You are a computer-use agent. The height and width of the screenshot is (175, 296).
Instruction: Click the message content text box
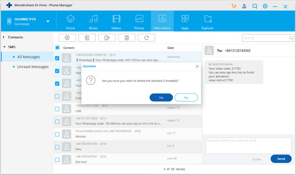(248, 146)
